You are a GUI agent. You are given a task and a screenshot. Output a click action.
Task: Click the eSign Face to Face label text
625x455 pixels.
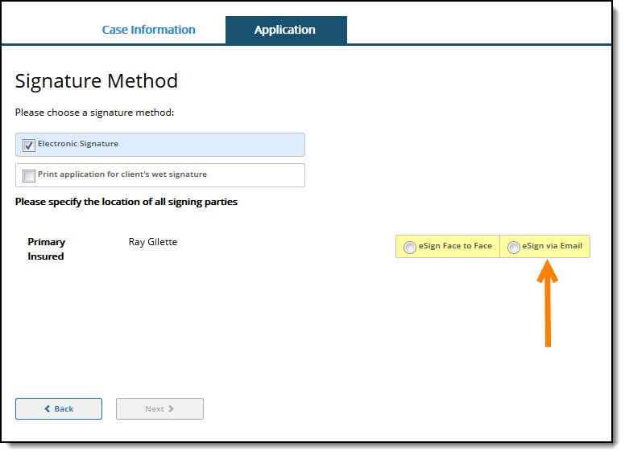coord(455,246)
